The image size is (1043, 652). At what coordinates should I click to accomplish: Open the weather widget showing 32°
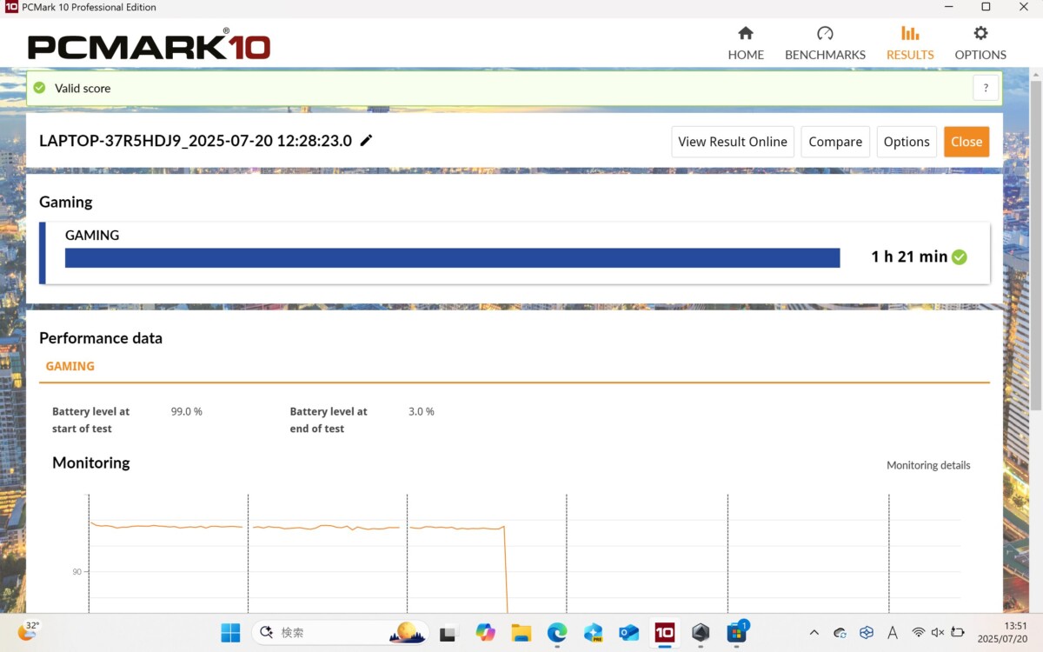point(29,631)
